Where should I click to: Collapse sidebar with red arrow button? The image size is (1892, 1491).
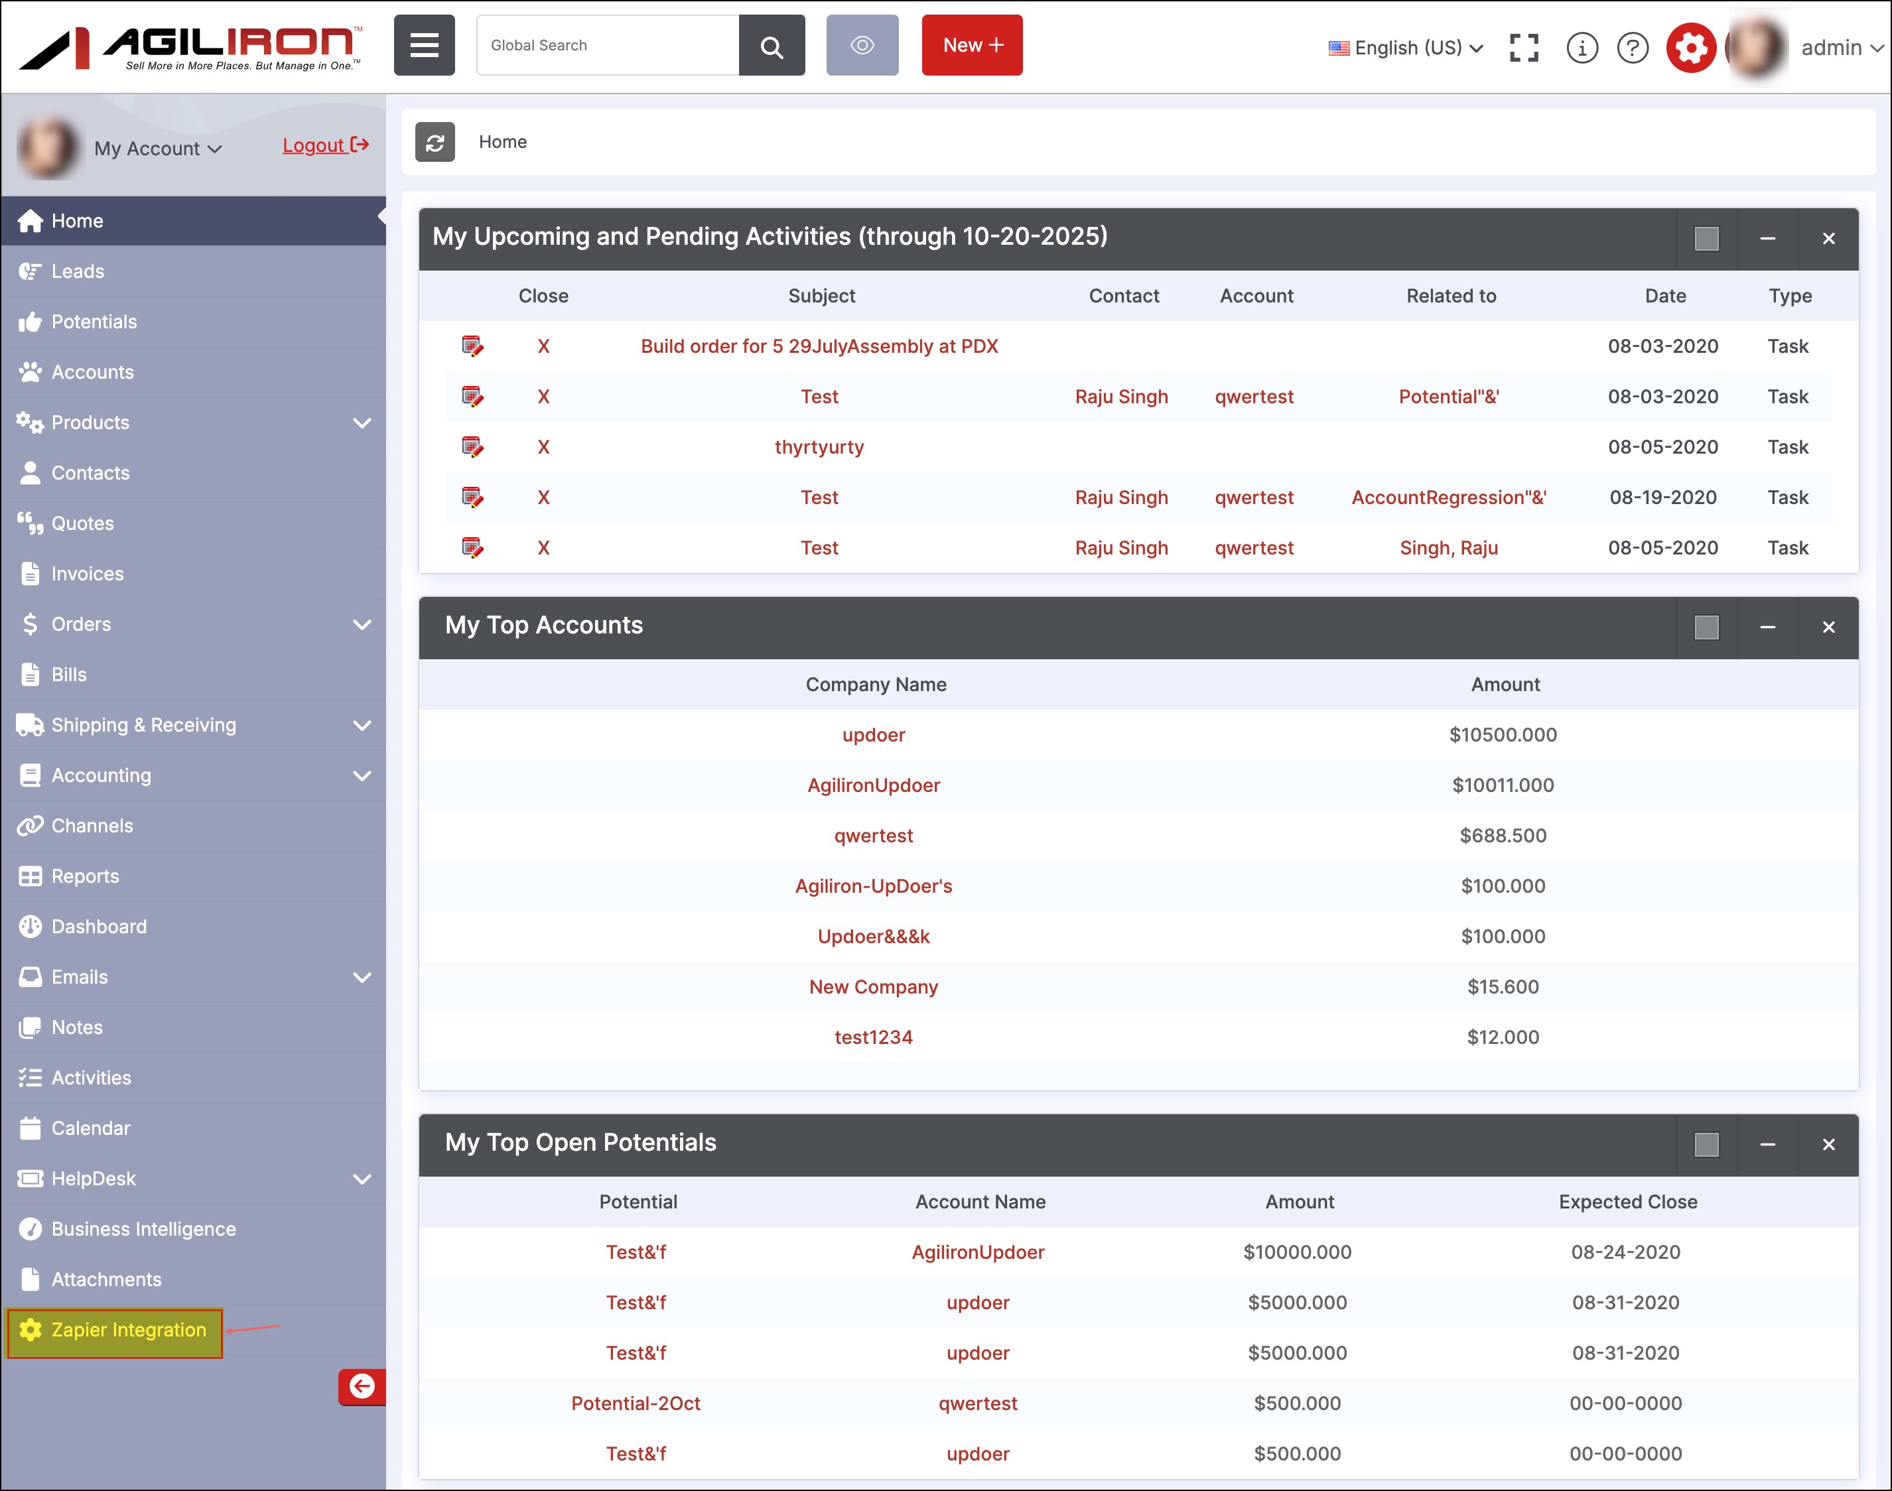coord(362,1386)
